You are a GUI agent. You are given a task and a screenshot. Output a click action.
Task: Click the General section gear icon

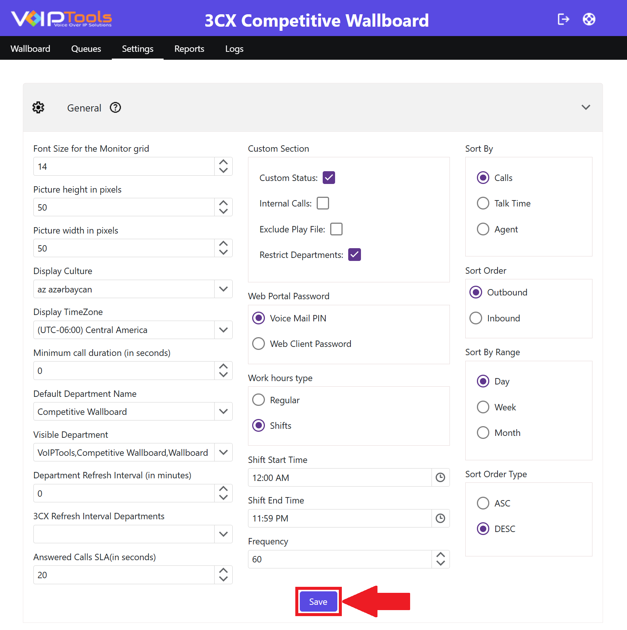[38, 108]
